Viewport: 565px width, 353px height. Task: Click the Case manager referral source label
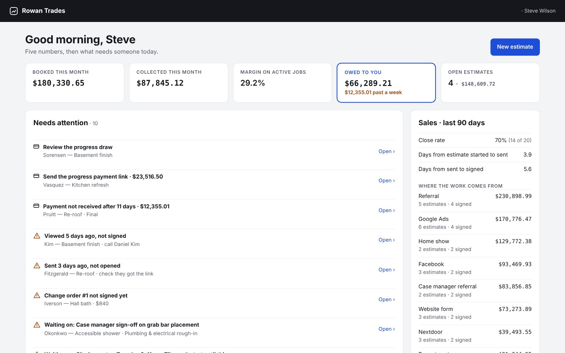[447, 286]
